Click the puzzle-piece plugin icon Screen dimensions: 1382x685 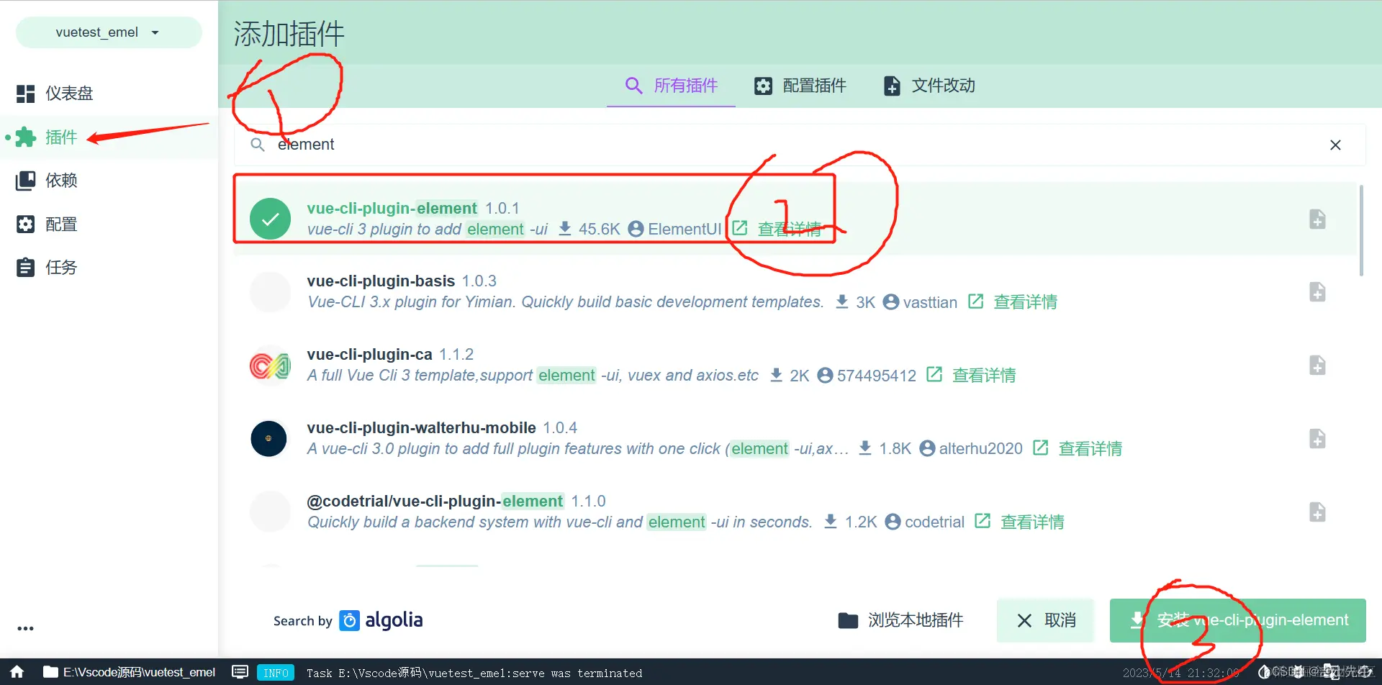click(25, 137)
